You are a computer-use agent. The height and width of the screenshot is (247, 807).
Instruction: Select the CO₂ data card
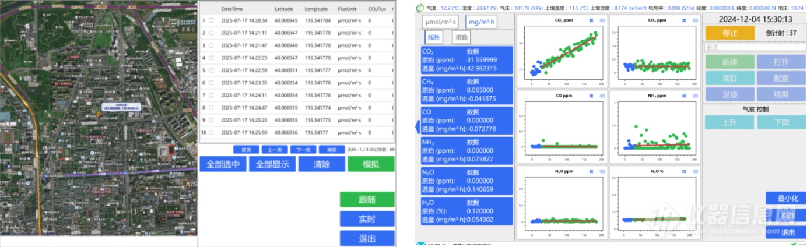pos(466,60)
